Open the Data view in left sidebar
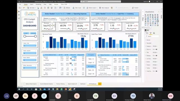180x101 pixels. click(19, 15)
